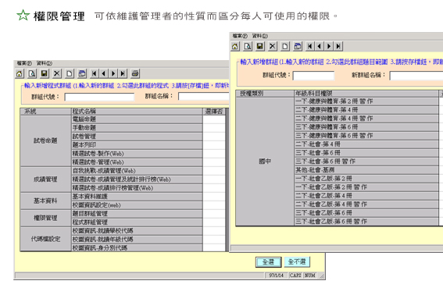This screenshot has height=288, width=443.
Task: Open the 資料 menu in the 程式群組 window
Action: [x=45, y=63]
